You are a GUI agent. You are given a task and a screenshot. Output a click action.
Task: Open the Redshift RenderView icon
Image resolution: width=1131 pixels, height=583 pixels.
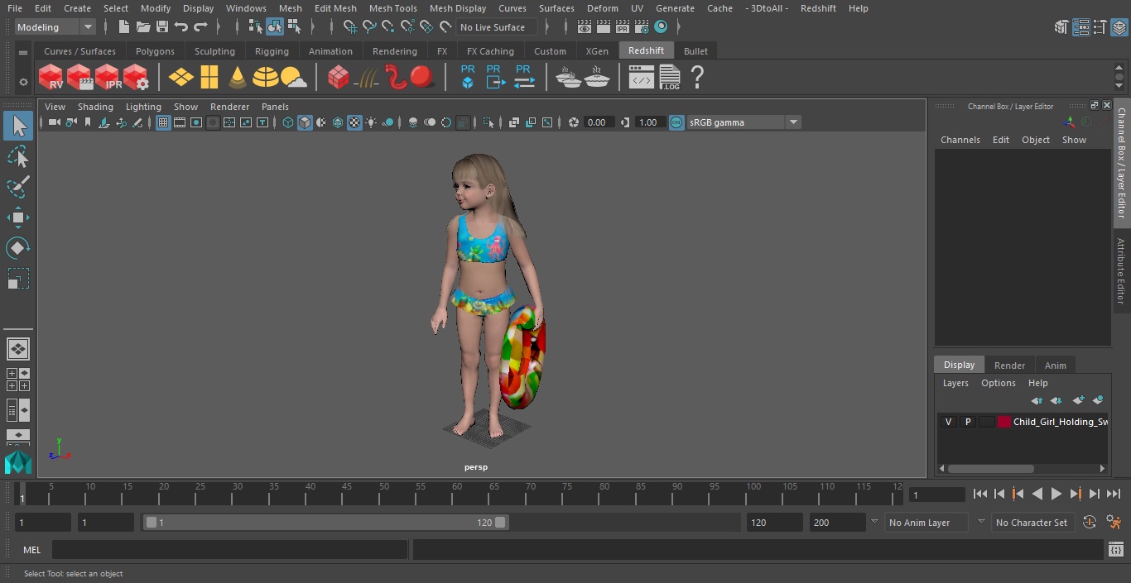pyautogui.click(x=51, y=78)
